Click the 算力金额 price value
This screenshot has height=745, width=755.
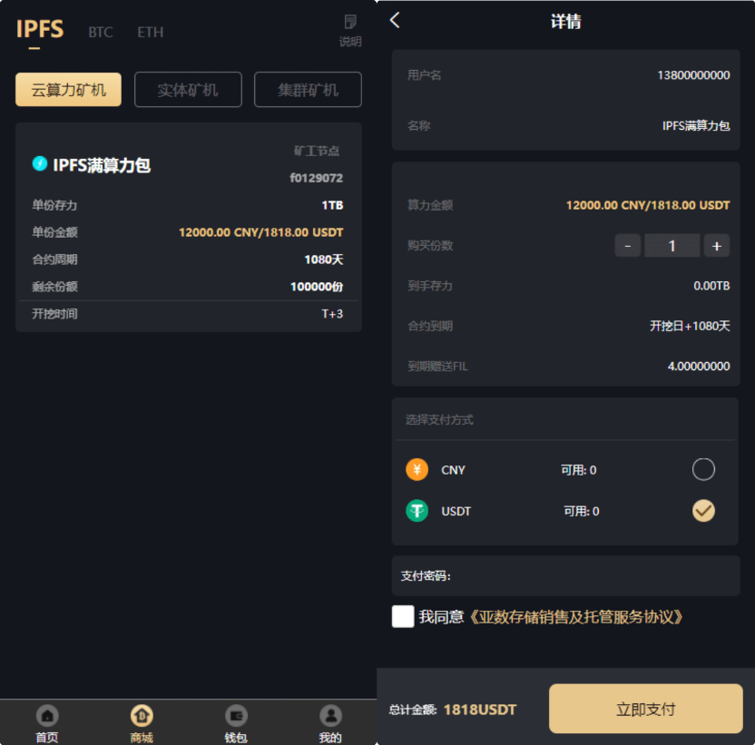648,205
